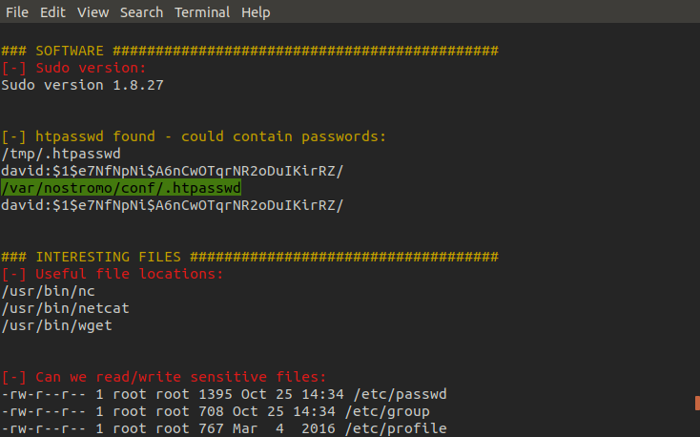Viewport: 700px width, 437px height.
Task: Click the /etc/group file listing line
Action: 216,411
